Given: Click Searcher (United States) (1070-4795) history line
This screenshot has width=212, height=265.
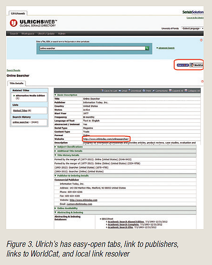Looking at the screenshot, I should tap(82, 168).
